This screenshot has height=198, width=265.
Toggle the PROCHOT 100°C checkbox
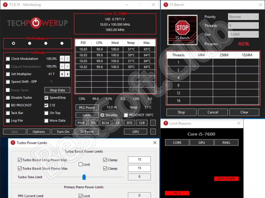(x=126, y=115)
